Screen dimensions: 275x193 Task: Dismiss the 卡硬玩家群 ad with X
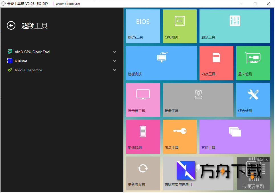tap(267, 160)
